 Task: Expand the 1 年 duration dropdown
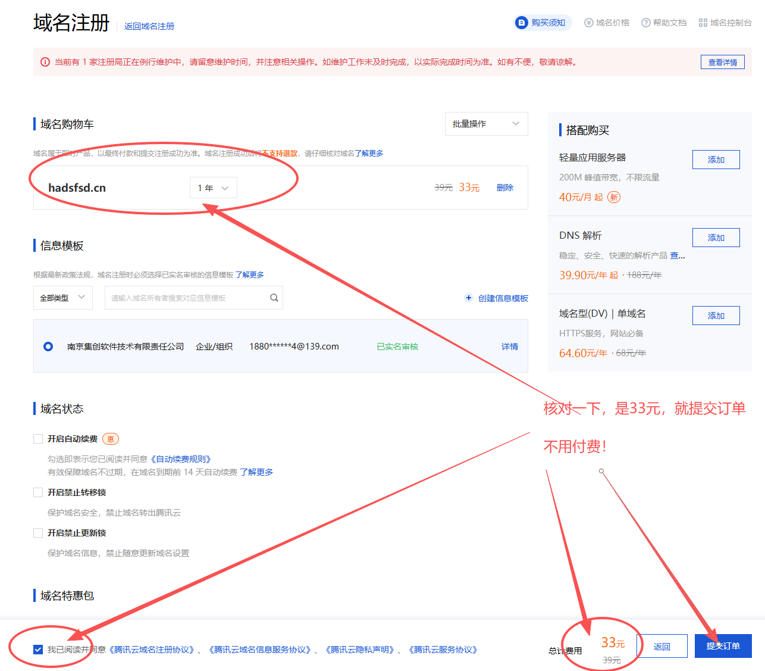213,188
